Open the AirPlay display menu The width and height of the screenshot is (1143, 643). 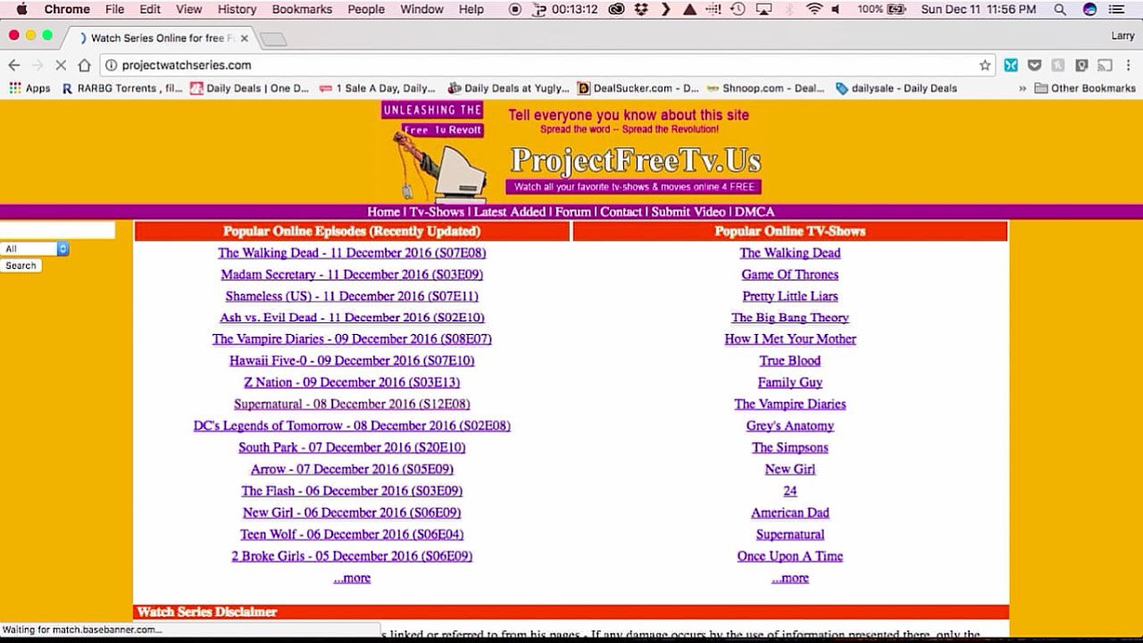763,9
